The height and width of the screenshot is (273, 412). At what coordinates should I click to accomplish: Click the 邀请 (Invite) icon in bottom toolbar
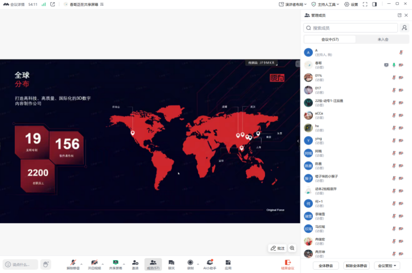[x=135, y=264]
